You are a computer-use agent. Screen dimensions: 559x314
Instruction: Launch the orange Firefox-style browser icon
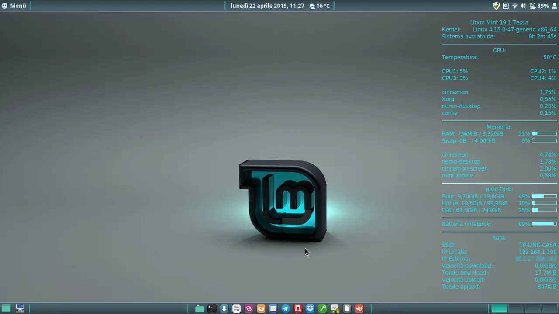pos(261,308)
